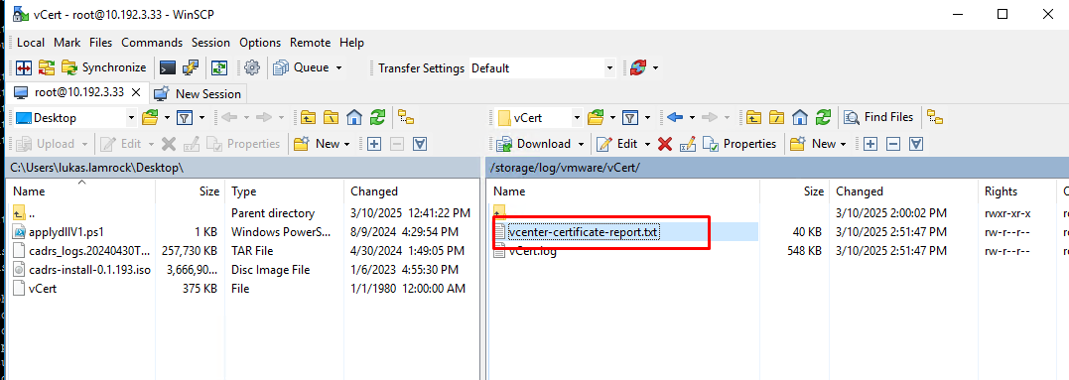Click the local Select All icon
Viewport: 1069px width, 380px height.
coord(421,144)
